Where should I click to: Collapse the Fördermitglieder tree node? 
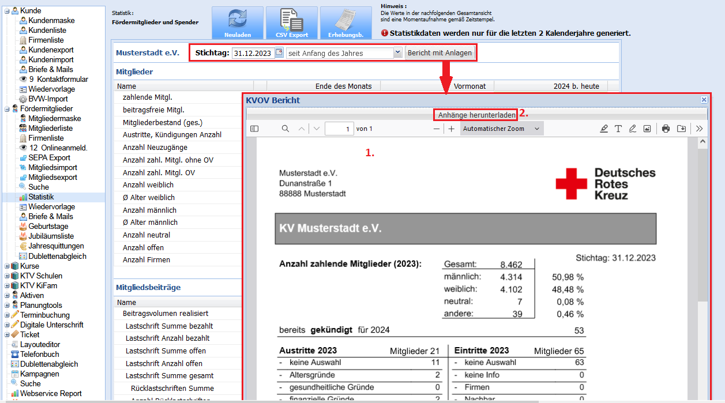click(x=7, y=109)
